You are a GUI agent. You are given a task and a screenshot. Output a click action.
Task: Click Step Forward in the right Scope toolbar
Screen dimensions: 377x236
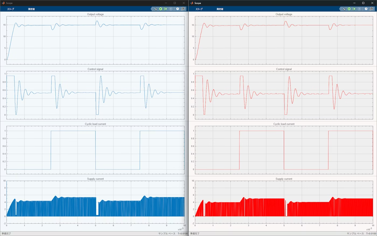[354, 9]
